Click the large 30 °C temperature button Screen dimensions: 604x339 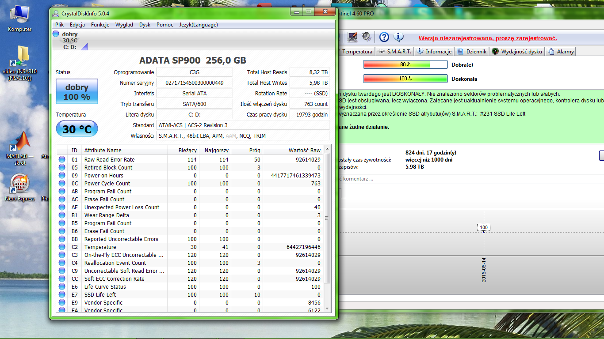(76, 129)
